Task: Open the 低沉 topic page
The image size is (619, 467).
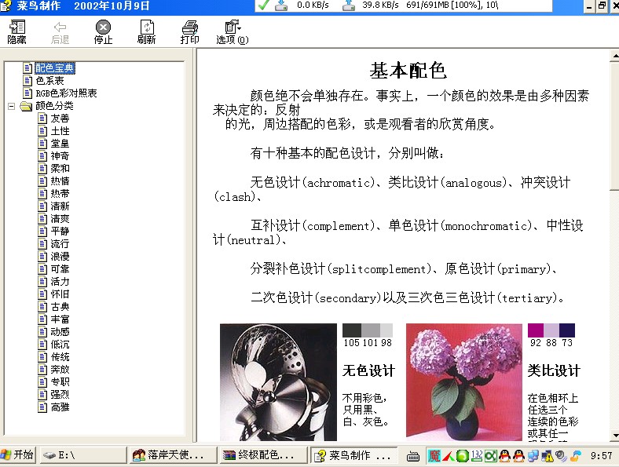Action: 60,345
